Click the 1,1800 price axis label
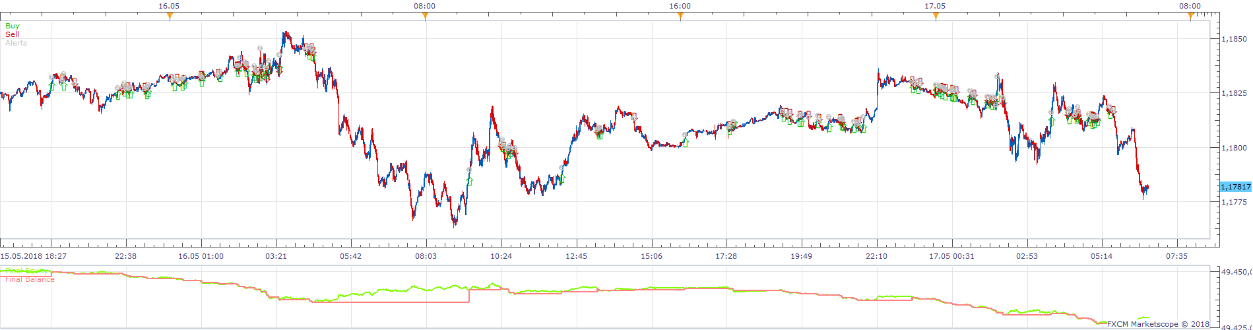The width and height of the screenshot is (1253, 330). point(1234,148)
